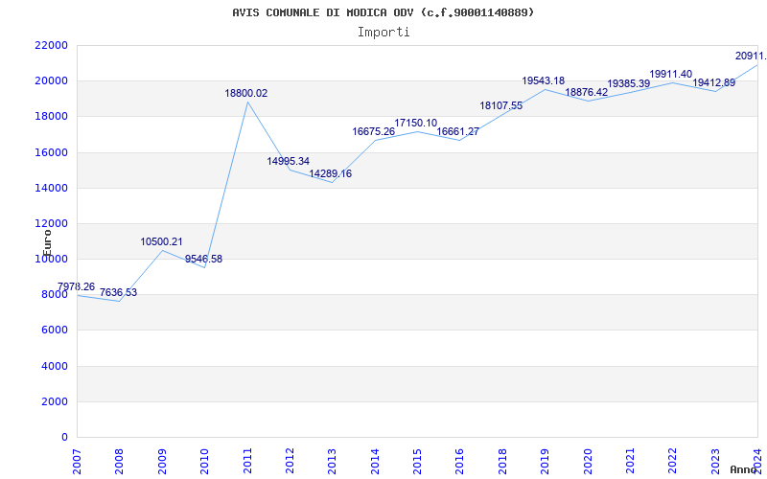Image resolution: width=767 pixels, height=479 pixels.
Task: Click the 19911.40 data label
Action: 670,75
